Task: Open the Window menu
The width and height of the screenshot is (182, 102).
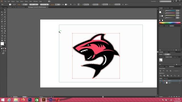Action: pyautogui.click(x=36, y=1)
